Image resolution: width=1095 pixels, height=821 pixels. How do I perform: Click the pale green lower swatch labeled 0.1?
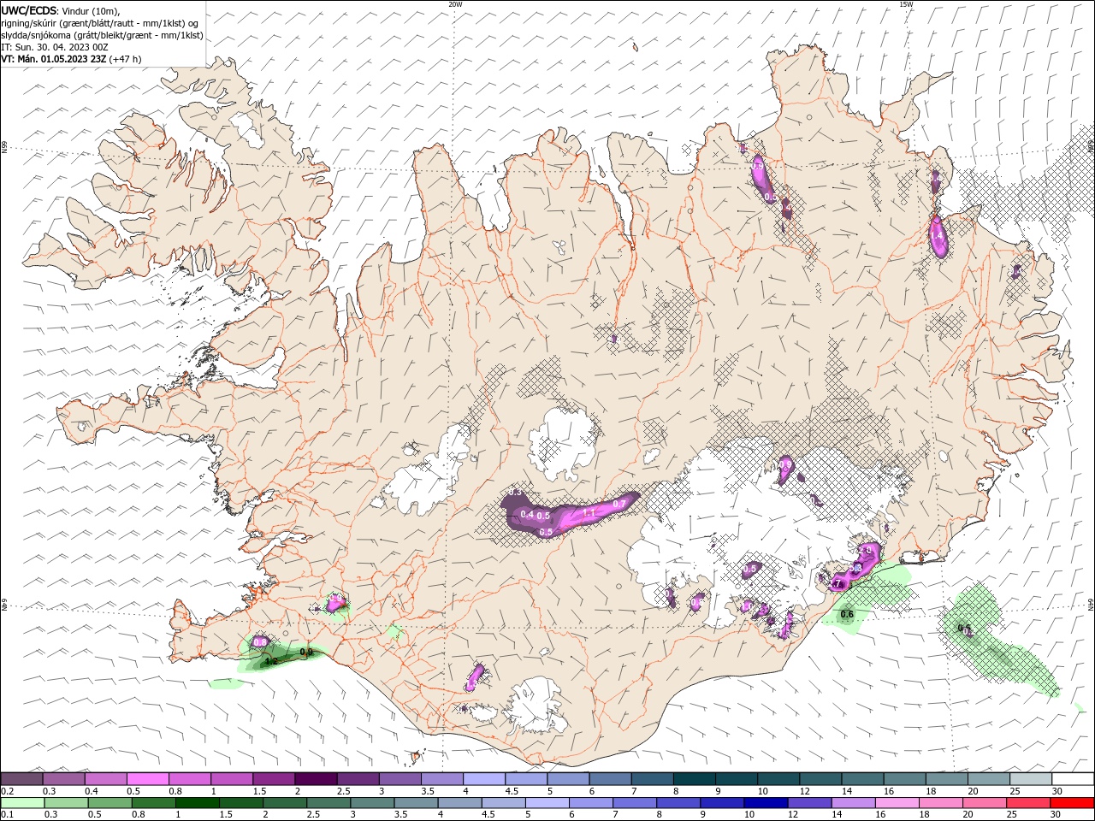23,803
